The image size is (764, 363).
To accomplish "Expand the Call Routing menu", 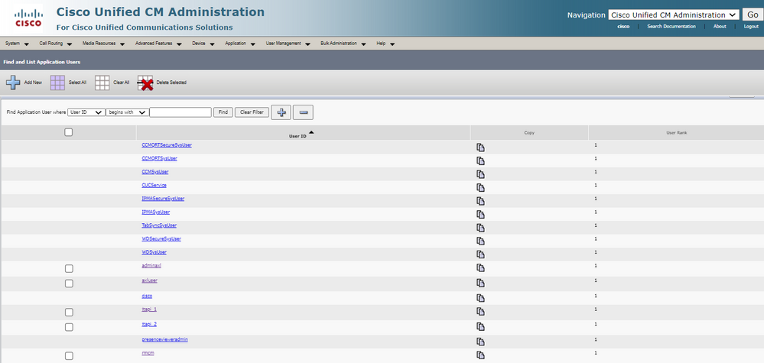I will (x=56, y=44).
